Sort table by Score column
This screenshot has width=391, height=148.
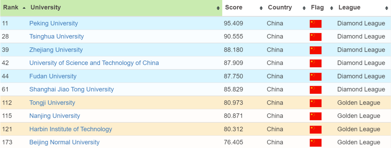(234, 8)
